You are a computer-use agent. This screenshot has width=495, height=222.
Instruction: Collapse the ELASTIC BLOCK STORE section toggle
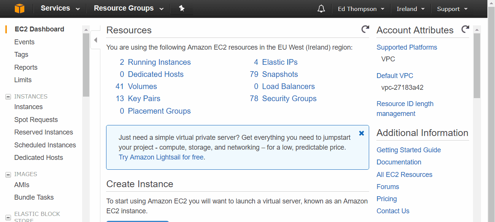tap(8, 217)
